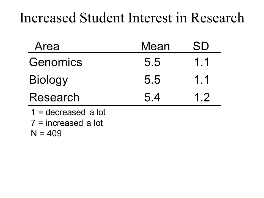
Task: Select the "Mean" column header
Action: tap(155, 46)
